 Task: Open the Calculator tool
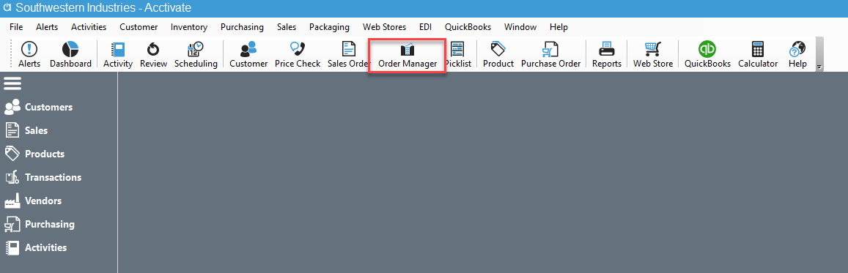point(758,54)
